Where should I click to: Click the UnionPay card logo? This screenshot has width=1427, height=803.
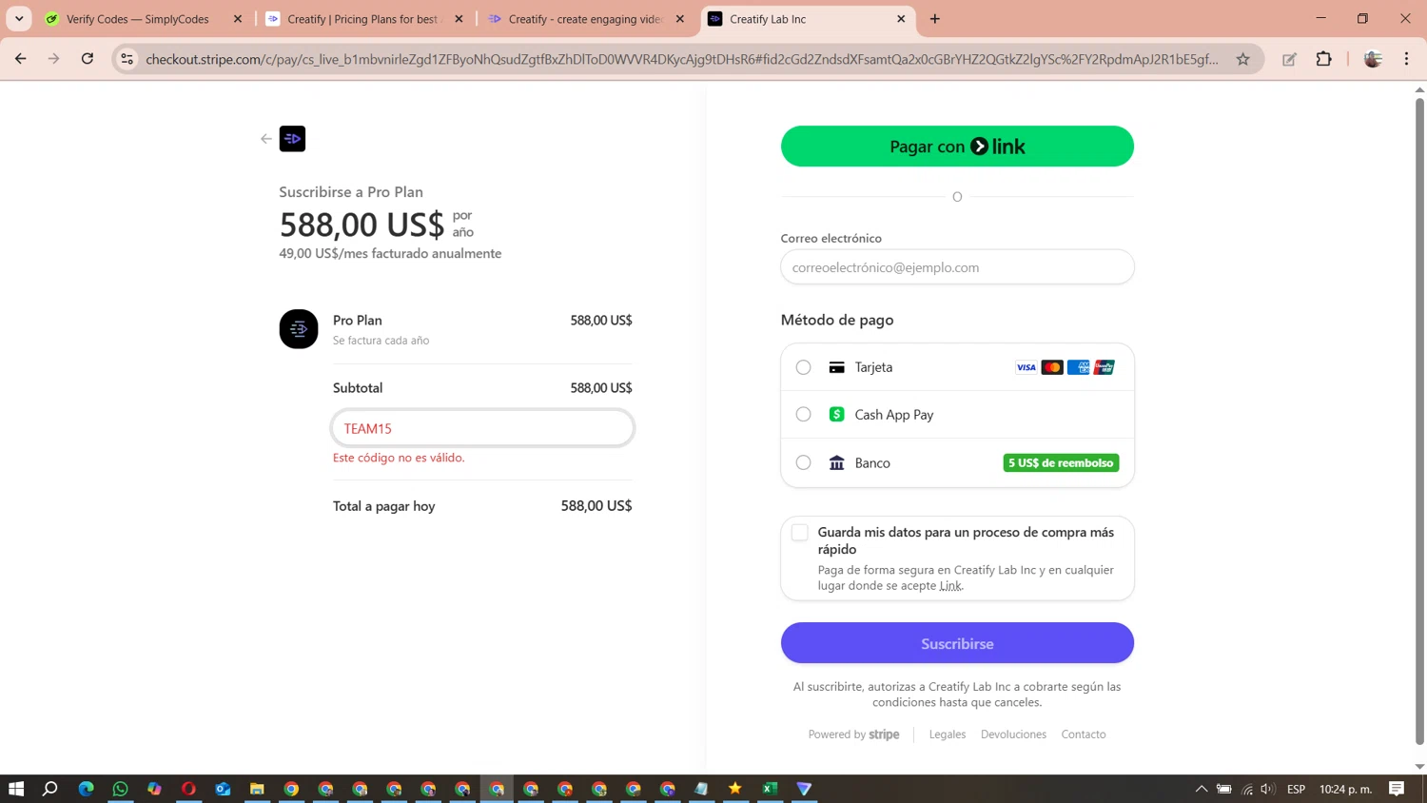(1104, 367)
